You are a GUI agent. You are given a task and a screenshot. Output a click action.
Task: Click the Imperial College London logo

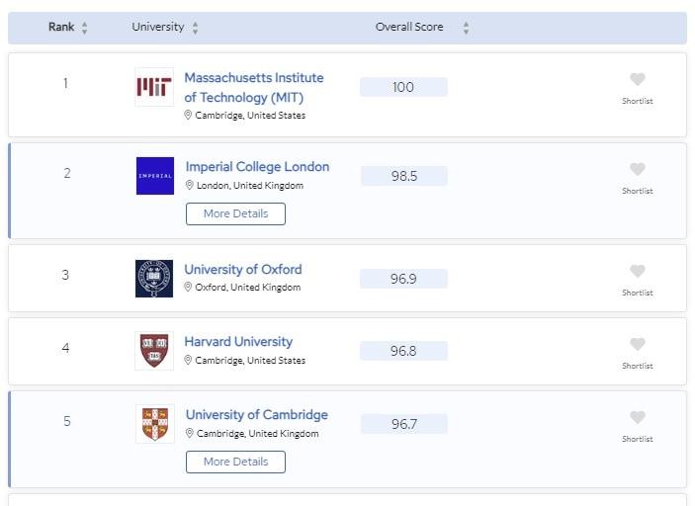pos(154,176)
